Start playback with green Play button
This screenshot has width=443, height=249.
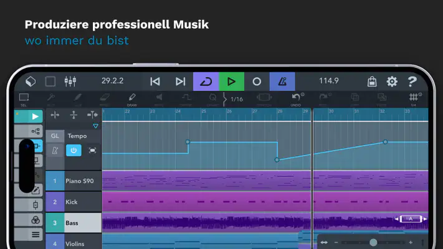click(x=232, y=82)
